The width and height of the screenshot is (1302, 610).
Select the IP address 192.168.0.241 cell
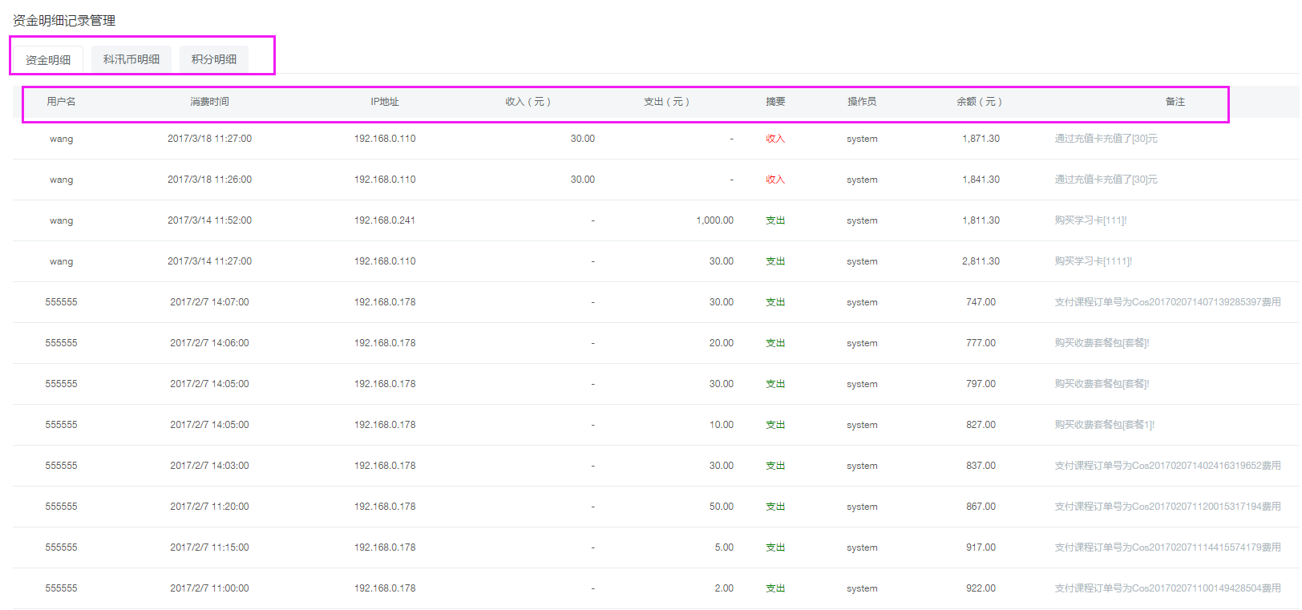385,220
